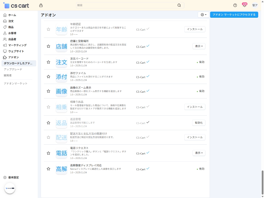264x198 pixels.
Task: Star the 画像のズーム表示 addon as favorite
Action: point(48,91)
